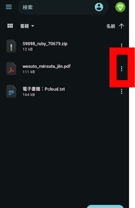
Task: Change sorting via 名前 label
Action: pyautogui.click(x=111, y=26)
